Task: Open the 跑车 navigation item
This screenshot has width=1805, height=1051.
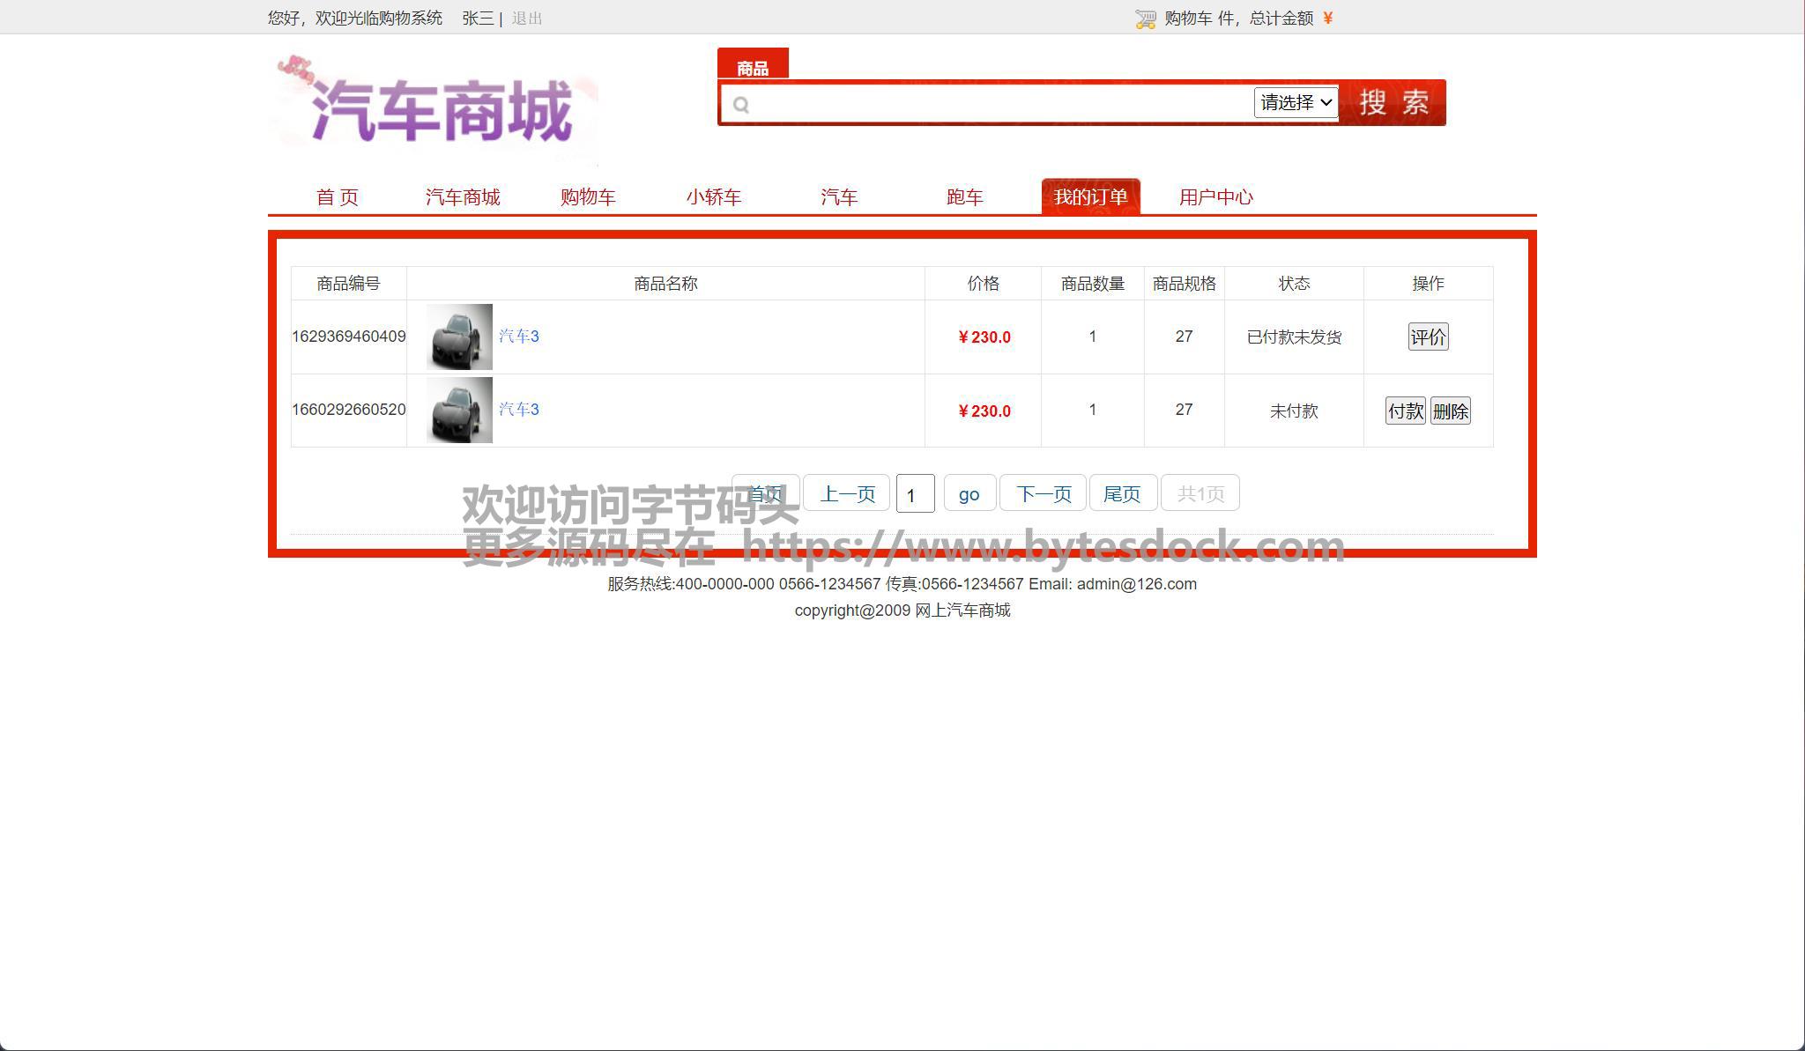Action: (964, 196)
